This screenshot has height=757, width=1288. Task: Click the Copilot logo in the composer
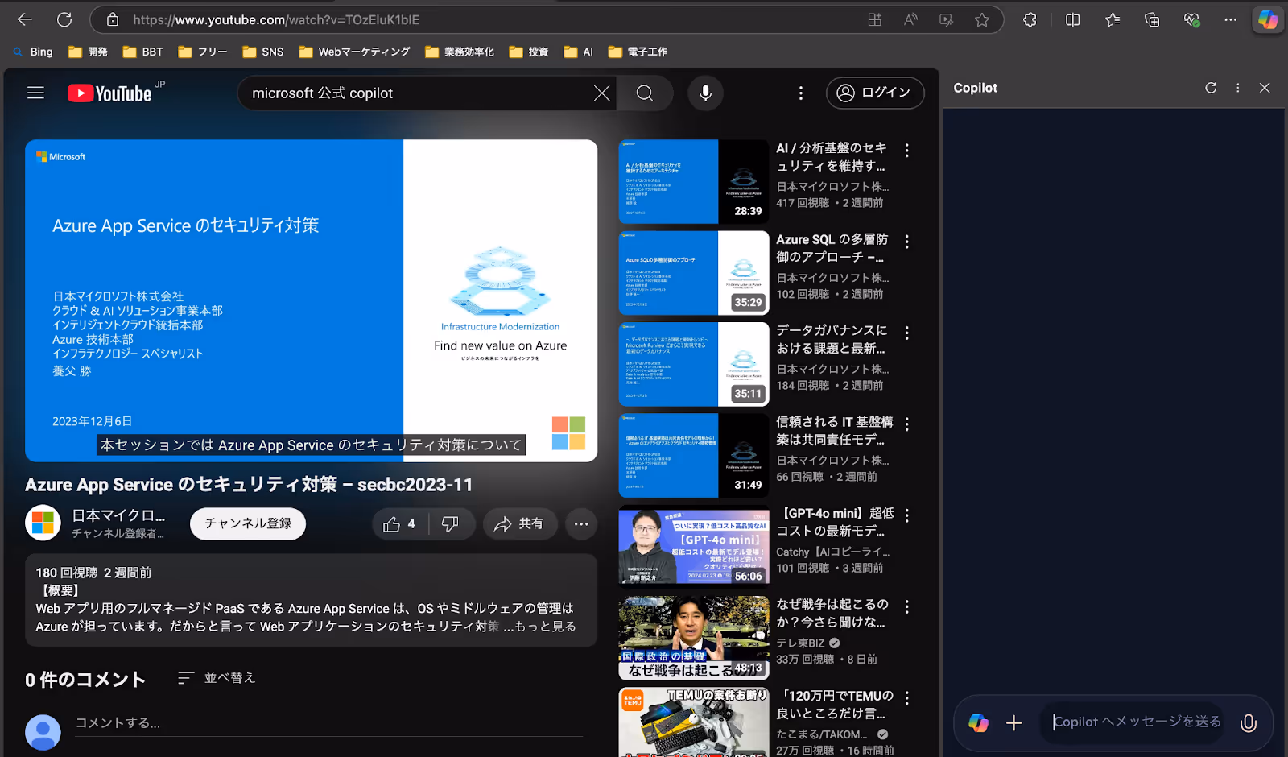(978, 723)
